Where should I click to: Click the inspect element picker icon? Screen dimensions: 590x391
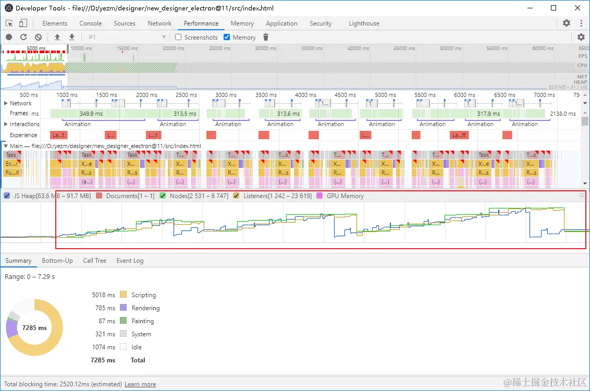[9, 23]
